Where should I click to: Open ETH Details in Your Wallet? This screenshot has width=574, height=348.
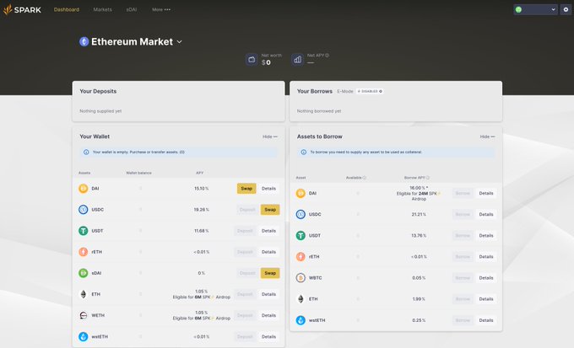point(268,294)
